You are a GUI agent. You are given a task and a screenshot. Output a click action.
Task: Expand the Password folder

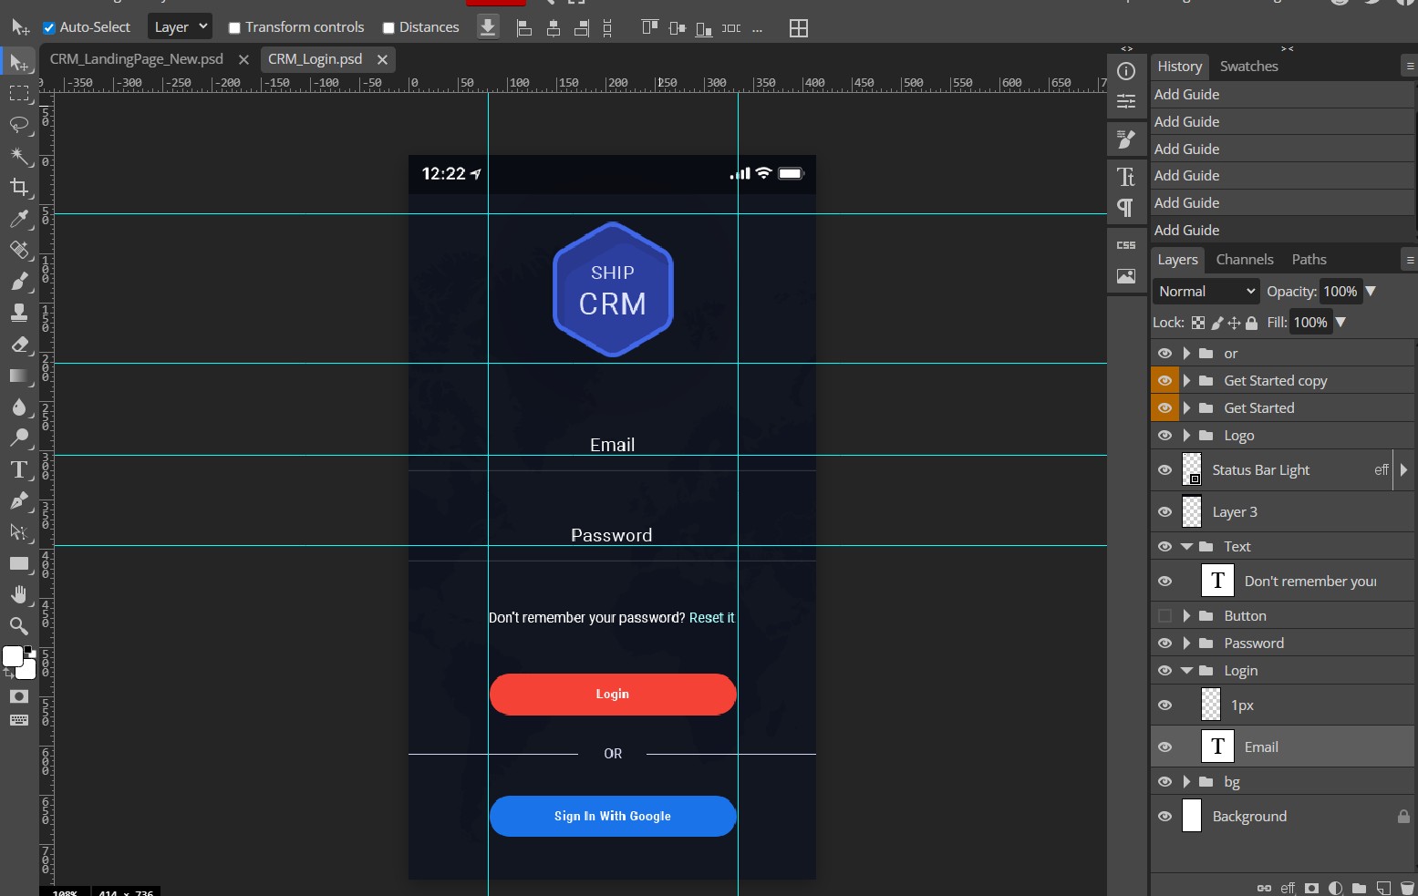[x=1186, y=644]
